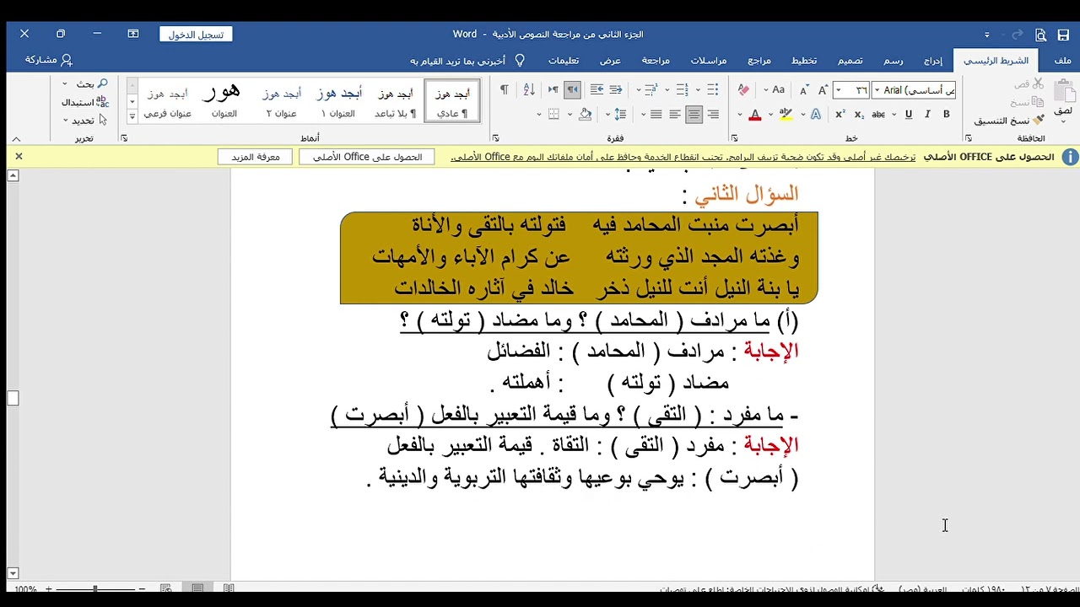Select the العنوان ١ heading style
Viewport: 1080px width, 607px height.
tap(338, 101)
